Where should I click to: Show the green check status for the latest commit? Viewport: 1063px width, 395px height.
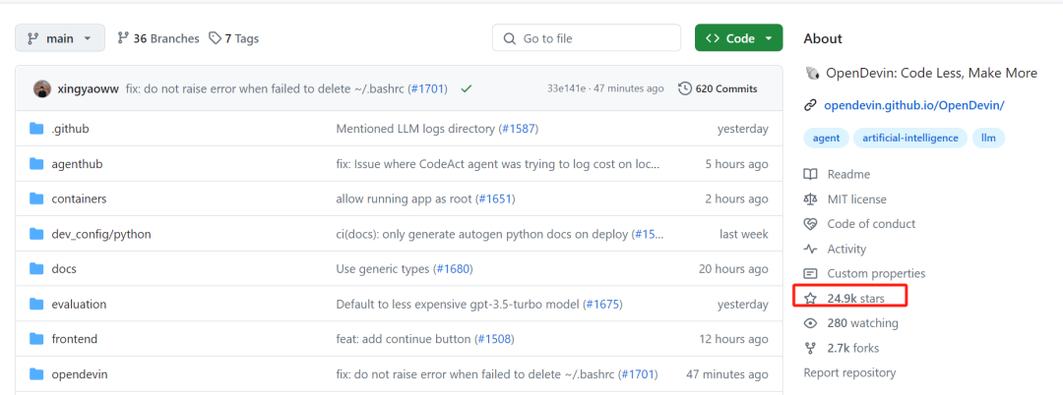coord(466,88)
